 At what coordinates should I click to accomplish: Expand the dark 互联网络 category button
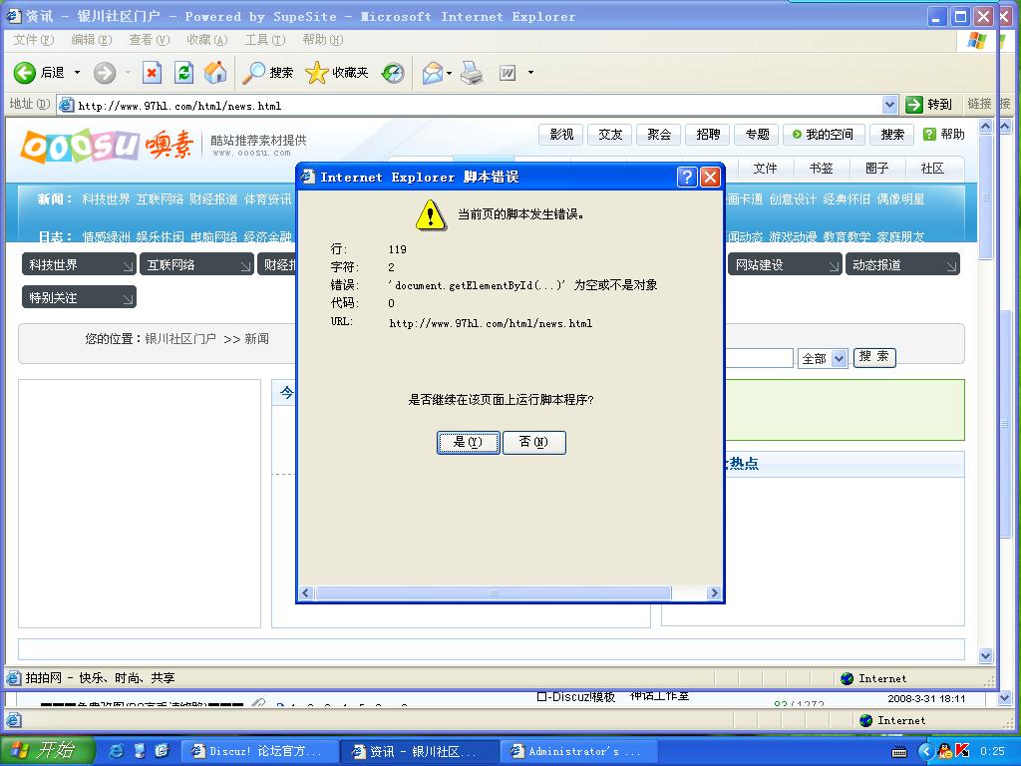point(196,264)
